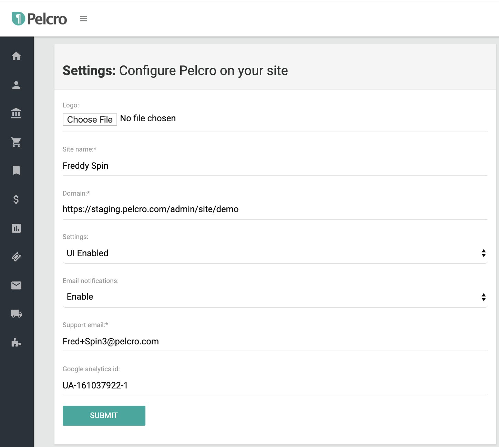
Task: Focus the Site name field
Action: point(275,166)
